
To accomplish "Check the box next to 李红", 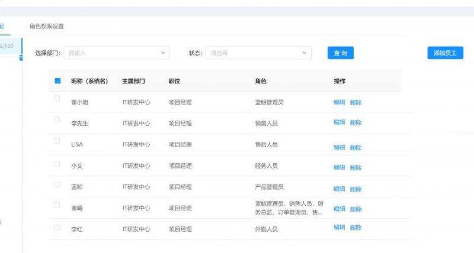I will [57, 227].
